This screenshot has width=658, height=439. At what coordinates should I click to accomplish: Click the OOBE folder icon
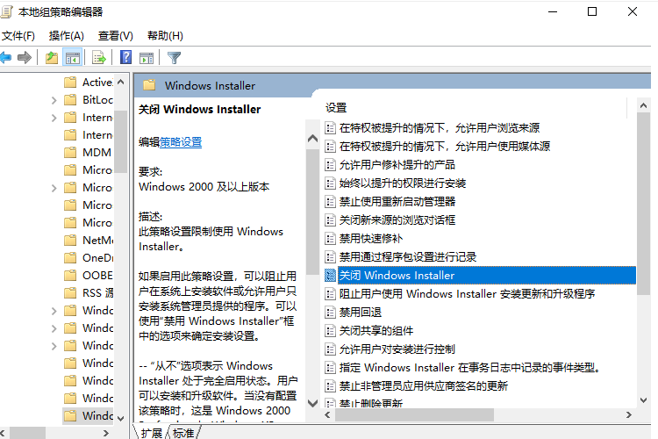[70, 275]
